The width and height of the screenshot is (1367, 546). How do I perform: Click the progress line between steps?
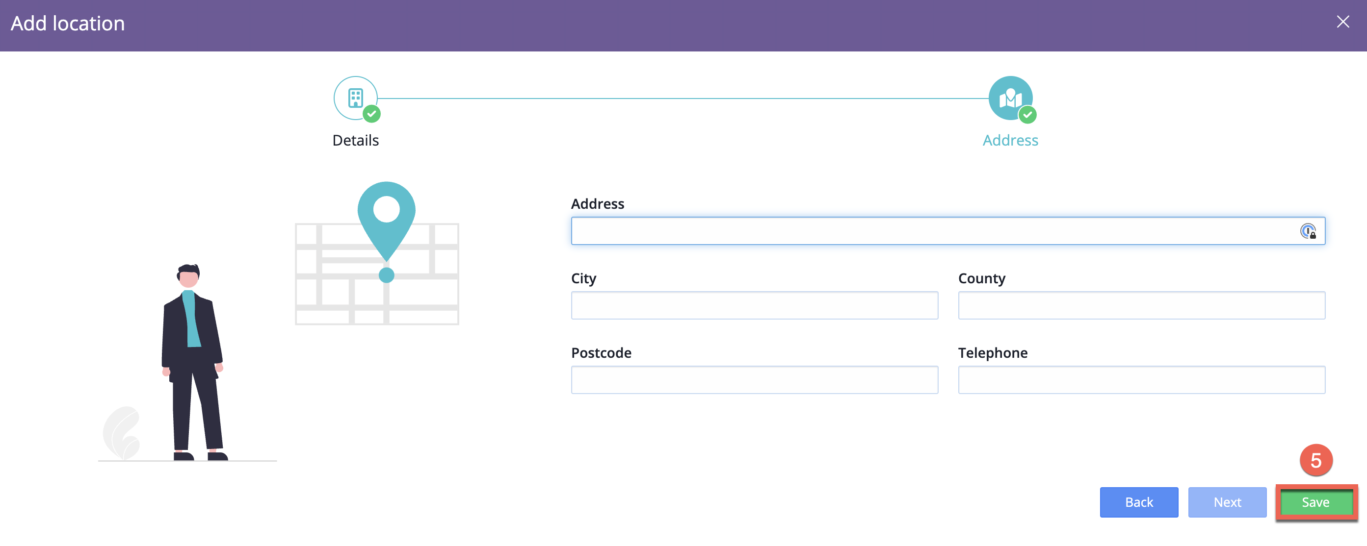(x=682, y=99)
